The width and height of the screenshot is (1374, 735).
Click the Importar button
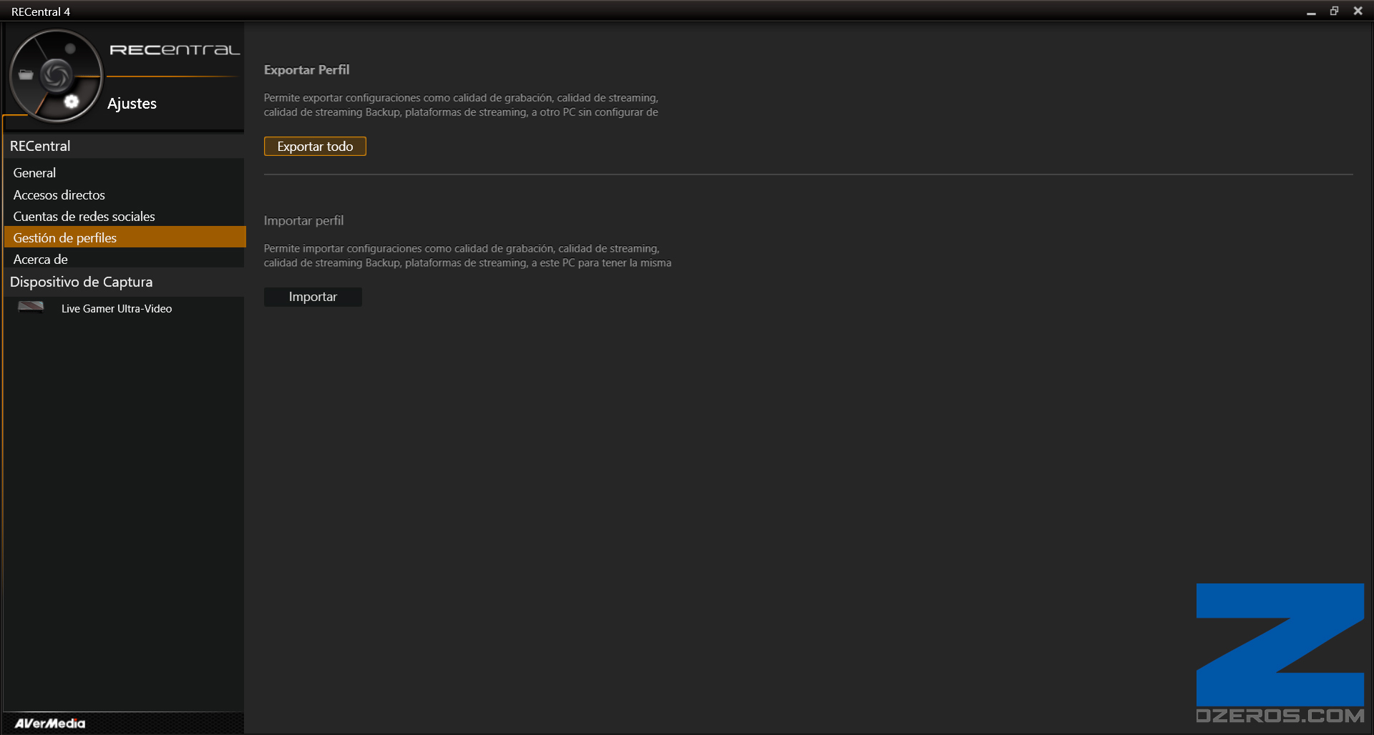point(313,297)
